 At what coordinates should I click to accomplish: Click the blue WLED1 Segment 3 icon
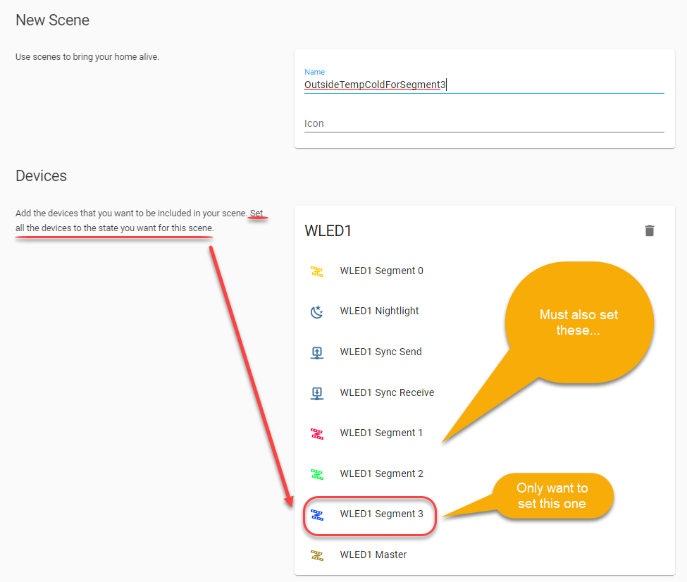[x=317, y=514]
